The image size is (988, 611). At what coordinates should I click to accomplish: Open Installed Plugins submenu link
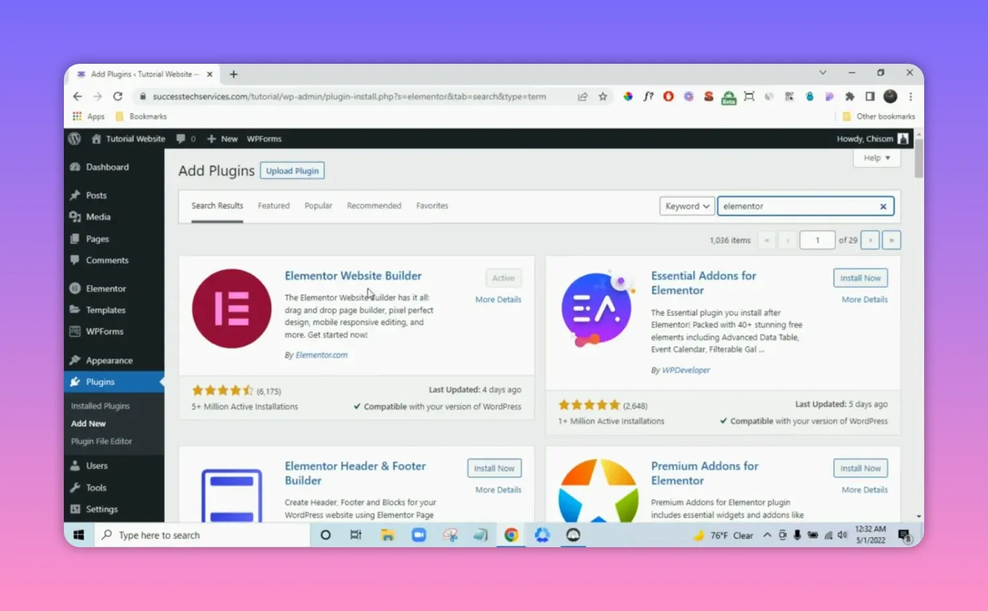tap(100, 406)
